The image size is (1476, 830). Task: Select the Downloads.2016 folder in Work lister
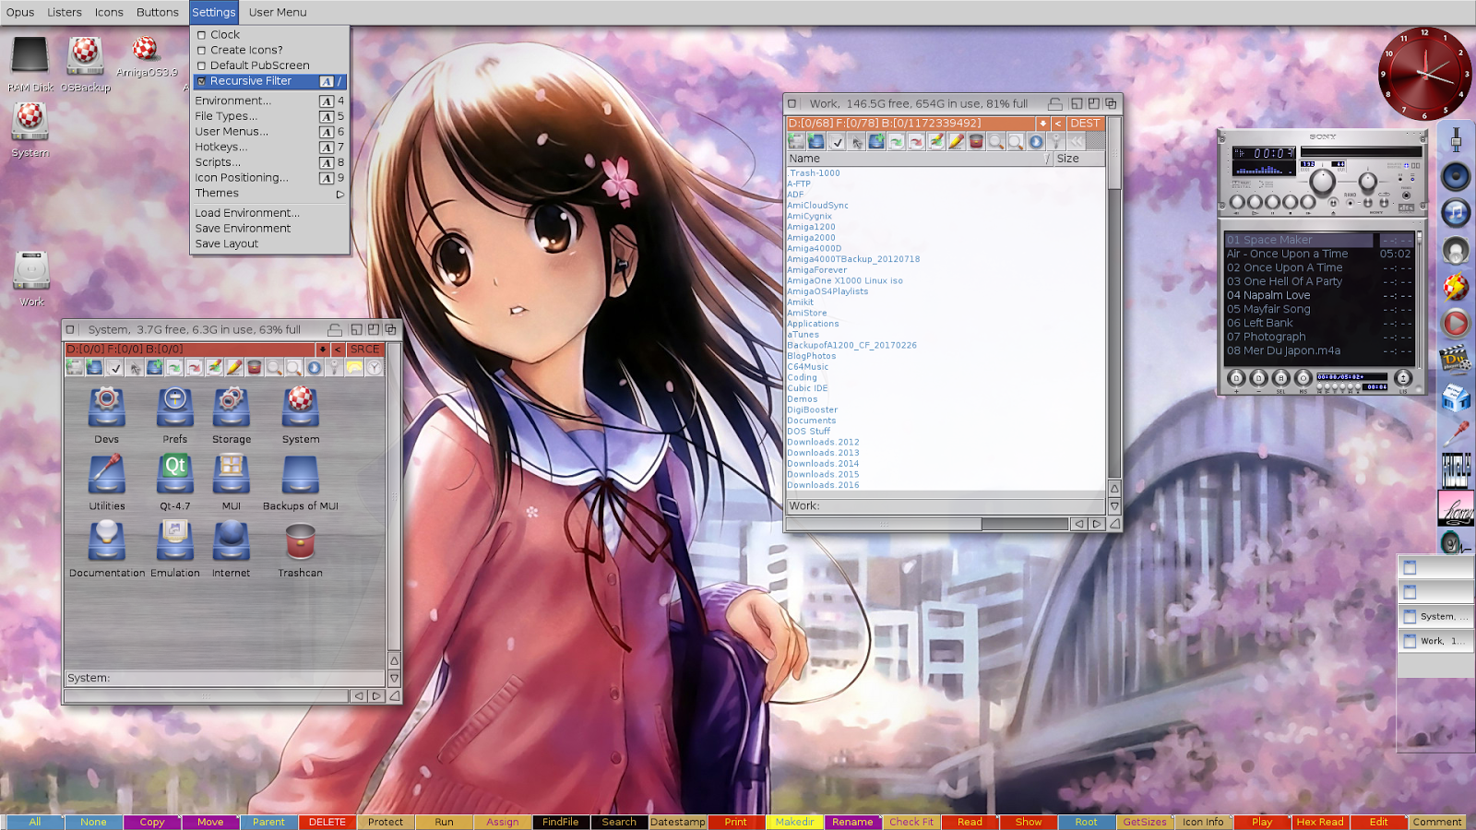tap(823, 485)
